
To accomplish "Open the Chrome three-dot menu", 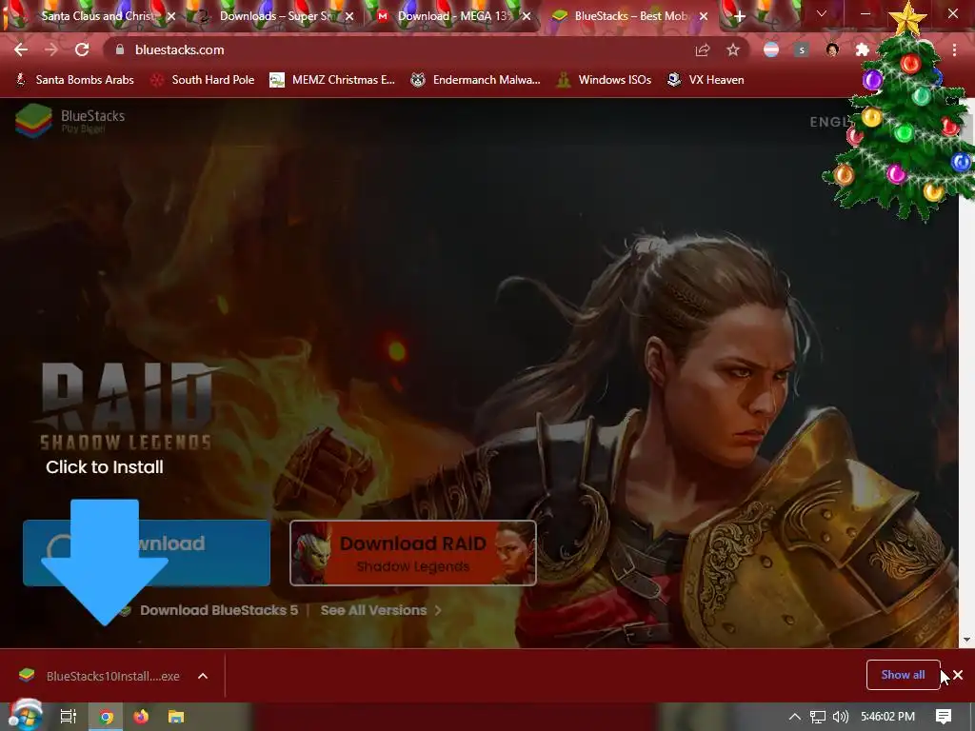I will pyautogui.click(x=954, y=49).
